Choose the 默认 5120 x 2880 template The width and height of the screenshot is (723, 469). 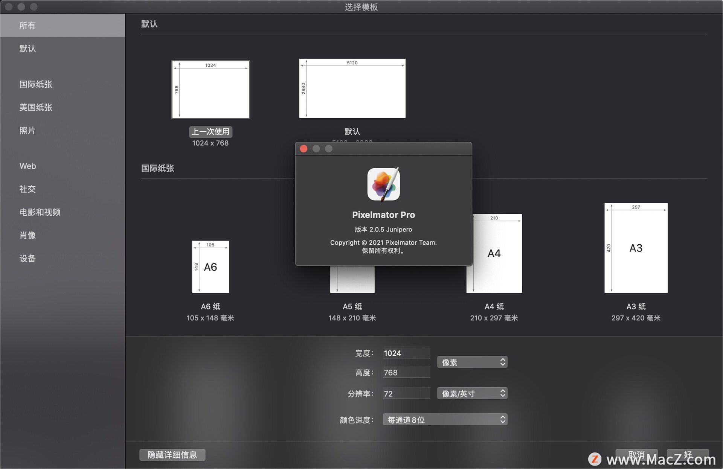[352, 88]
